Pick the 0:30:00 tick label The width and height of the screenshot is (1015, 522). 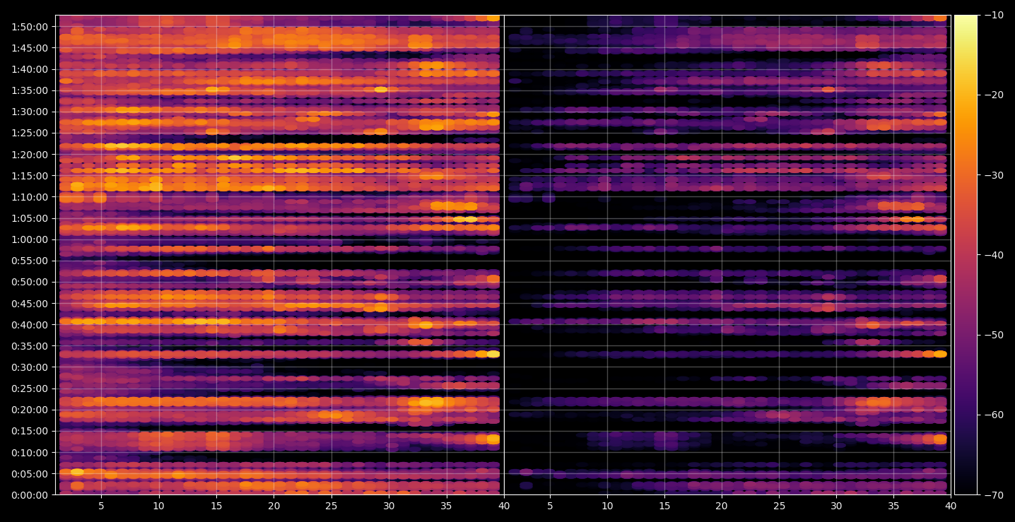pyautogui.click(x=30, y=367)
